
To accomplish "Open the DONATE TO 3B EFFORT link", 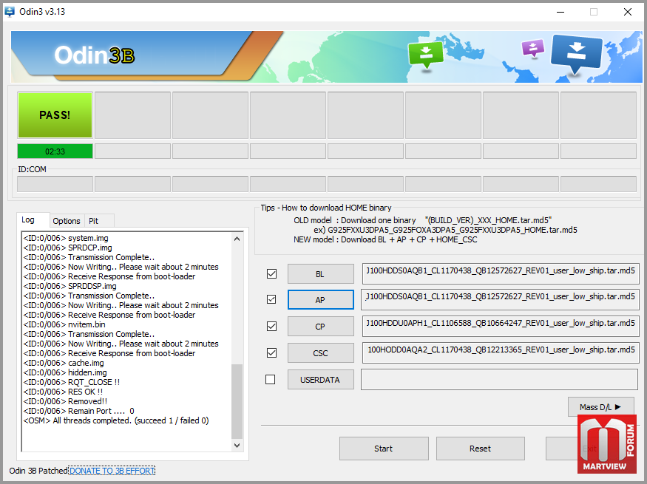I will [x=112, y=471].
